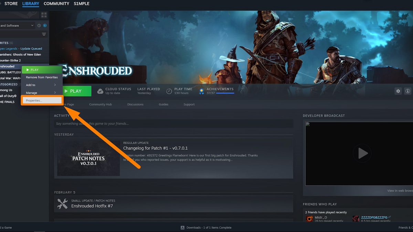Switch to the Community Hub tab
Viewport: 413px width, 232px height.
(100, 104)
